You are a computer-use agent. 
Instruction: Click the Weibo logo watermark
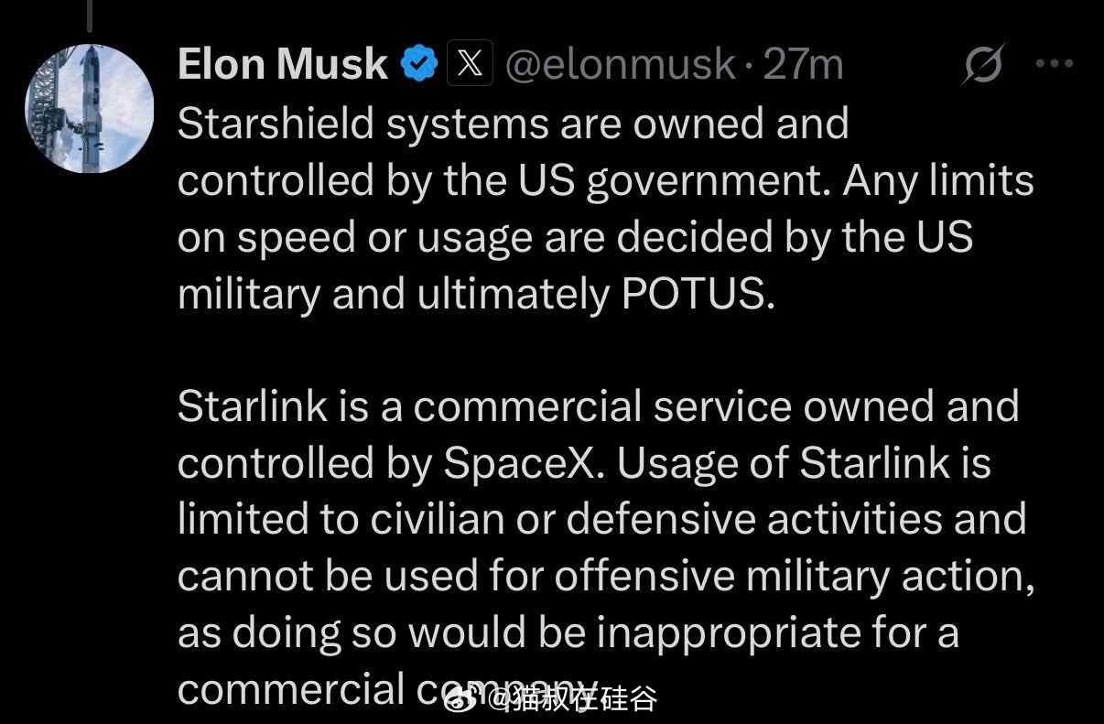coord(464,699)
